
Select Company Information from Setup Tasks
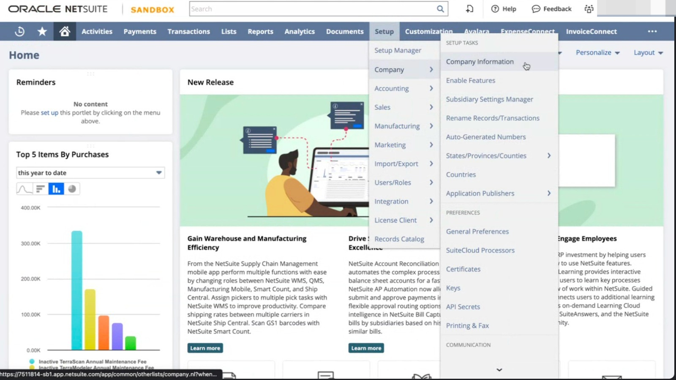480,62
